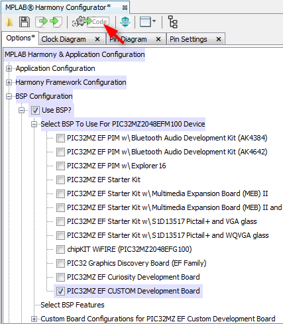This screenshot has width=283, height=324.
Task: Select 'Custom Board Configurations for PIC32MZ EF' label
Action: pos(158,319)
